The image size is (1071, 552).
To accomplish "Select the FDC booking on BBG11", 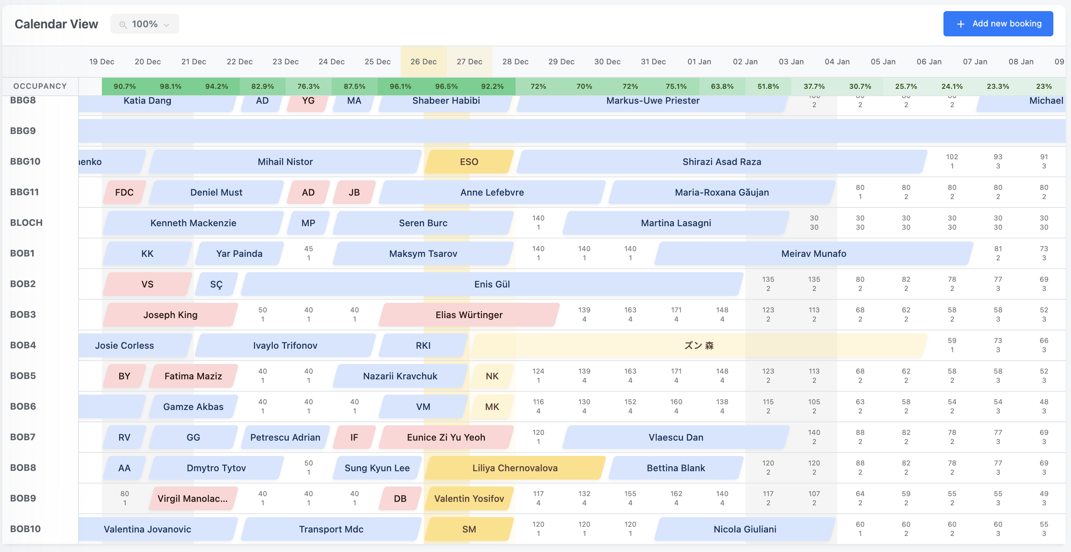I will point(124,192).
